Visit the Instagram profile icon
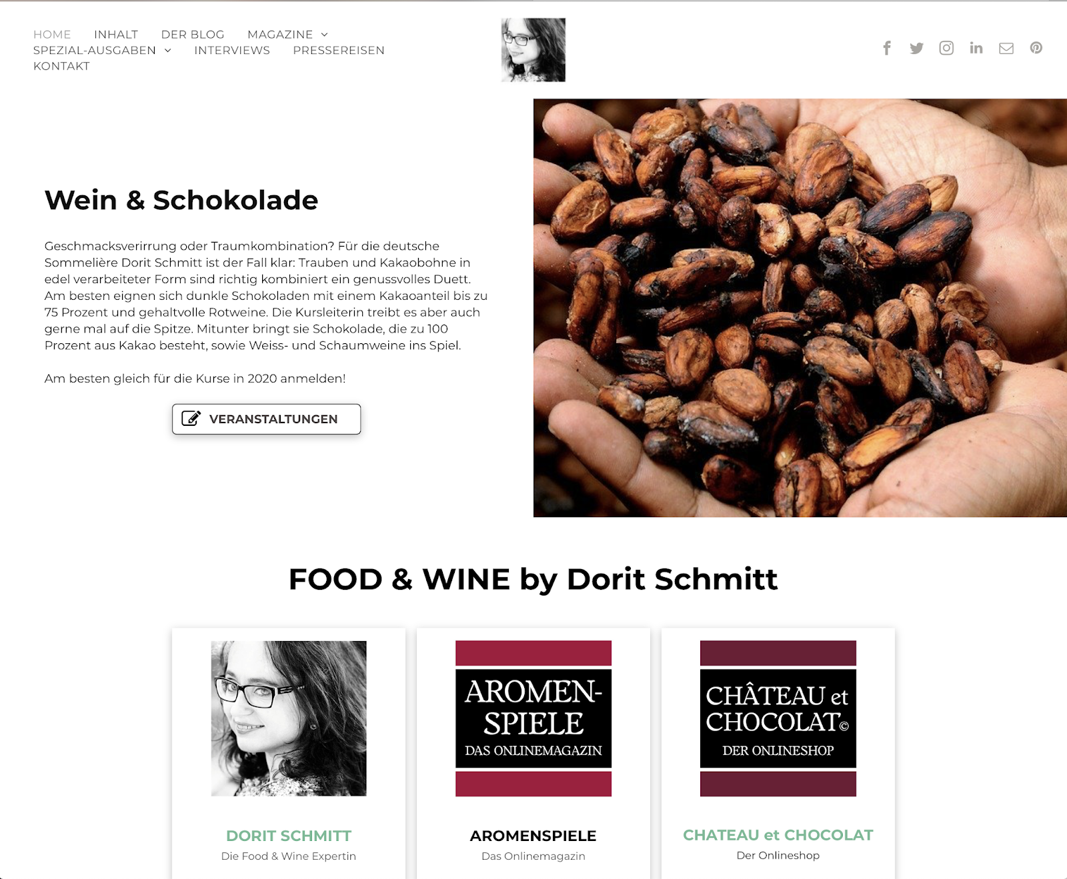The height and width of the screenshot is (879, 1067). [x=946, y=48]
